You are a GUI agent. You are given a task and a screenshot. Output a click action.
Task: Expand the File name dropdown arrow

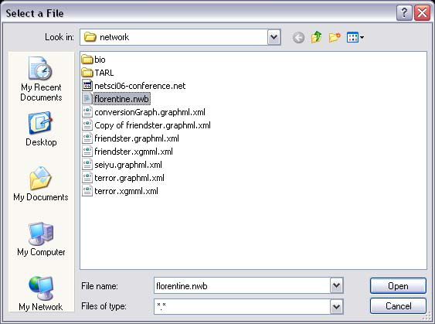coord(337,285)
